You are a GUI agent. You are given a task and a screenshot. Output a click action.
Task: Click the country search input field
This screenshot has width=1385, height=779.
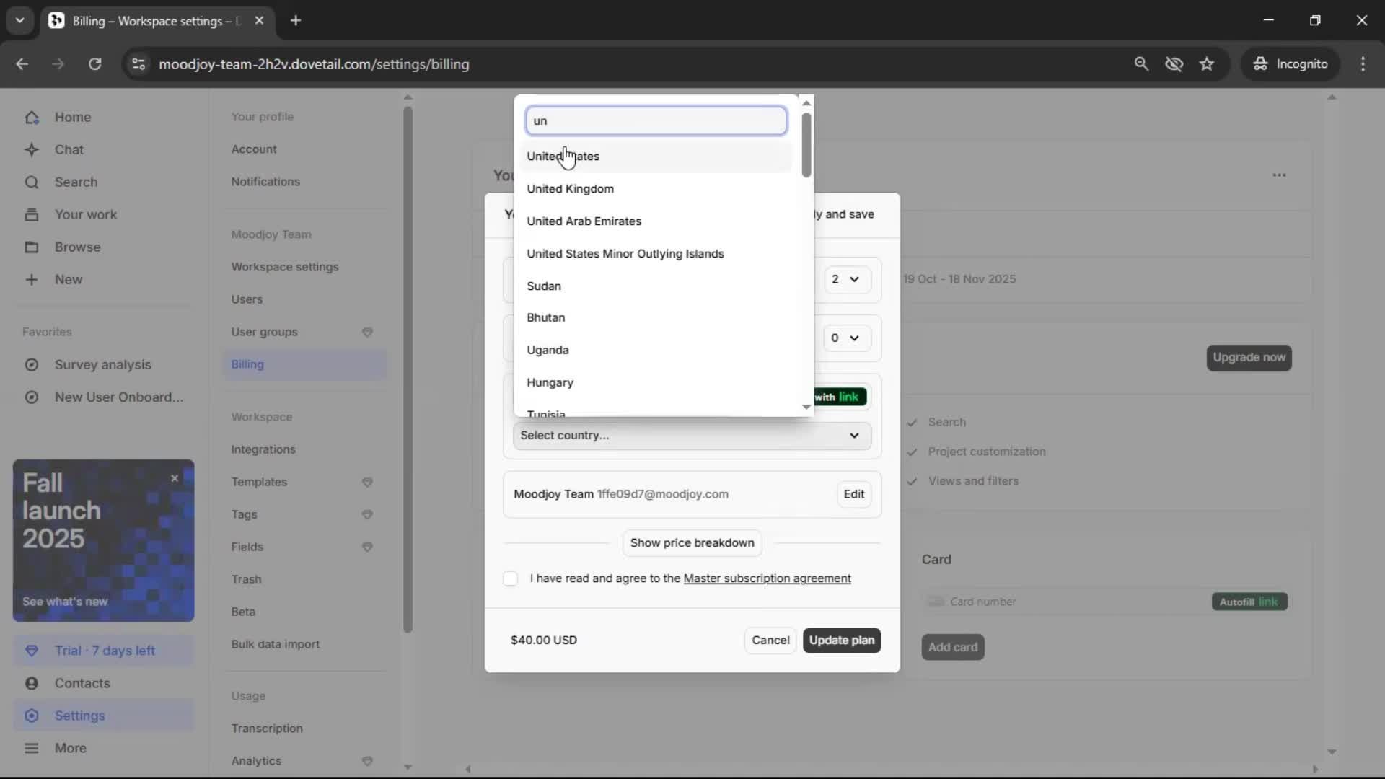click(x=656, y=121)
